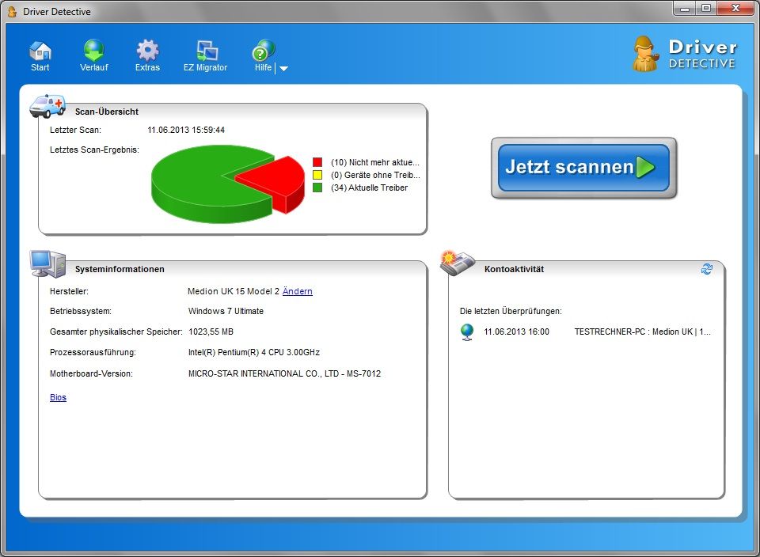Launch the EZ Migrator tool icon
This screenshot has height=557, width=760.
coord(207,51)
